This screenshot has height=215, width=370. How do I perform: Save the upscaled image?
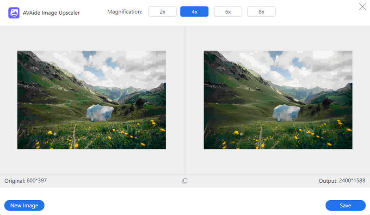[x=345, y=206]
